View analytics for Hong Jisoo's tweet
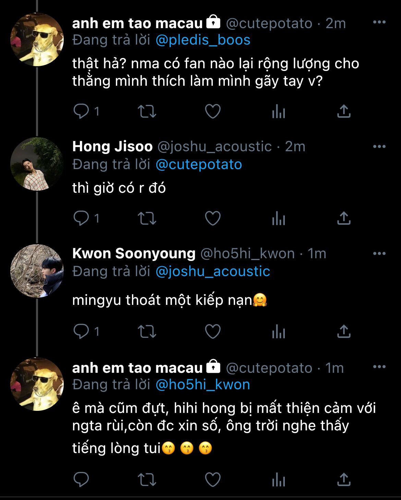 click(x=278, y=218)
